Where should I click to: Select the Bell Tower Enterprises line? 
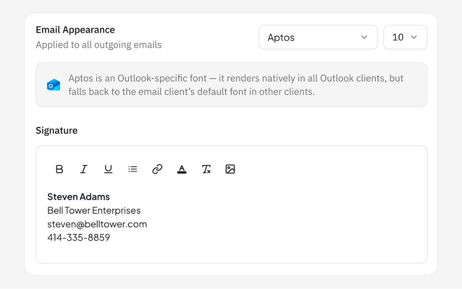(94, 210)
